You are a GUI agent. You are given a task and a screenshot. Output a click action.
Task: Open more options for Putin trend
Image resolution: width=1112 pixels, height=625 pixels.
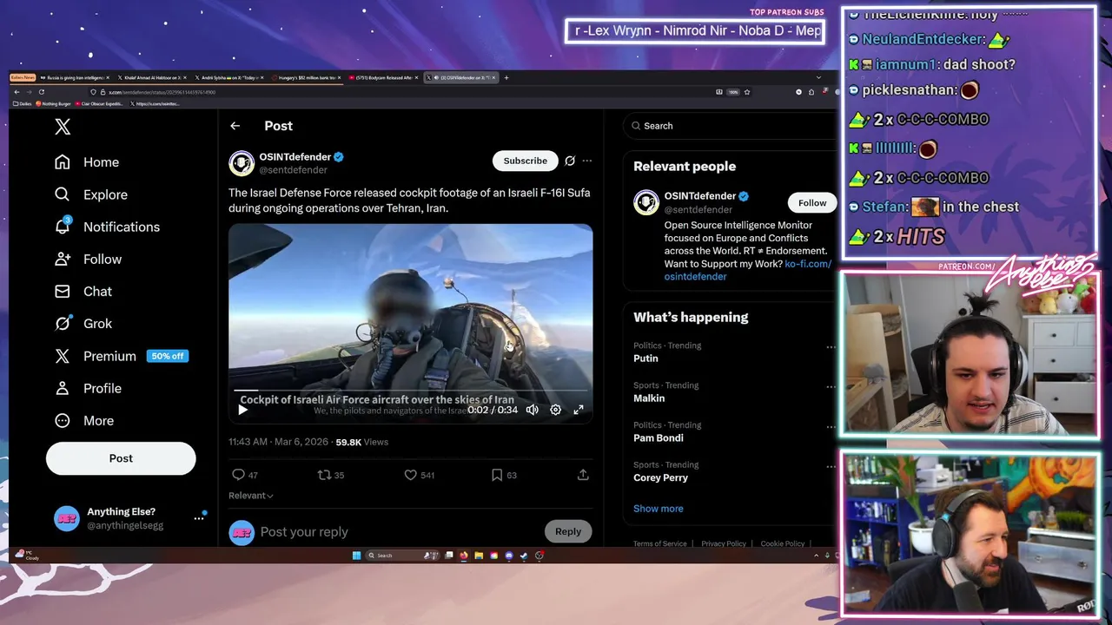click(831, 347)
